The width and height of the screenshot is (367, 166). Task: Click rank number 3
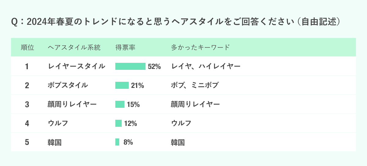[27, 104]
